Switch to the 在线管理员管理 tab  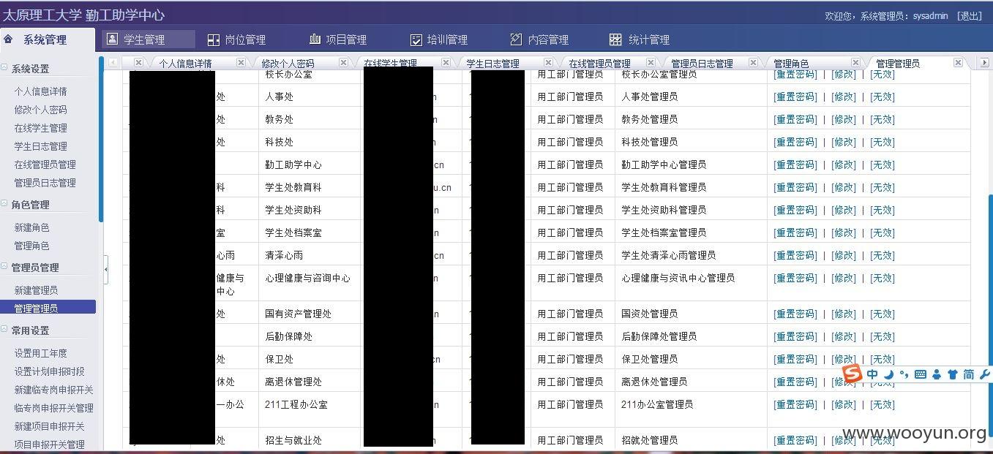[x=599, y=64]
